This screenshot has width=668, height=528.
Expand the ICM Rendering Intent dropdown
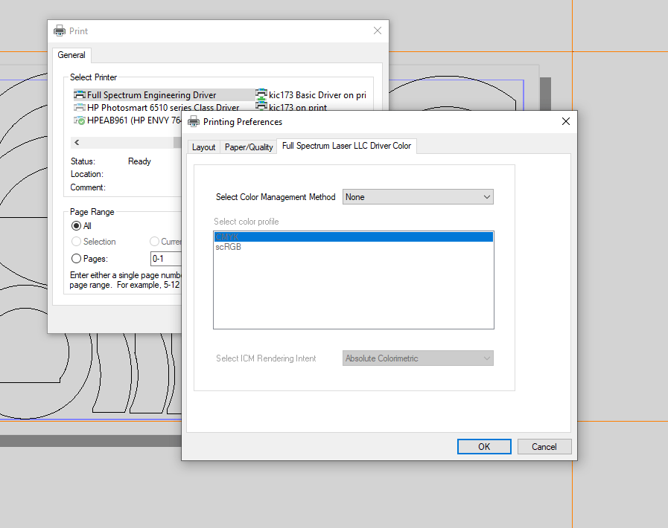(x=418, y=358)
